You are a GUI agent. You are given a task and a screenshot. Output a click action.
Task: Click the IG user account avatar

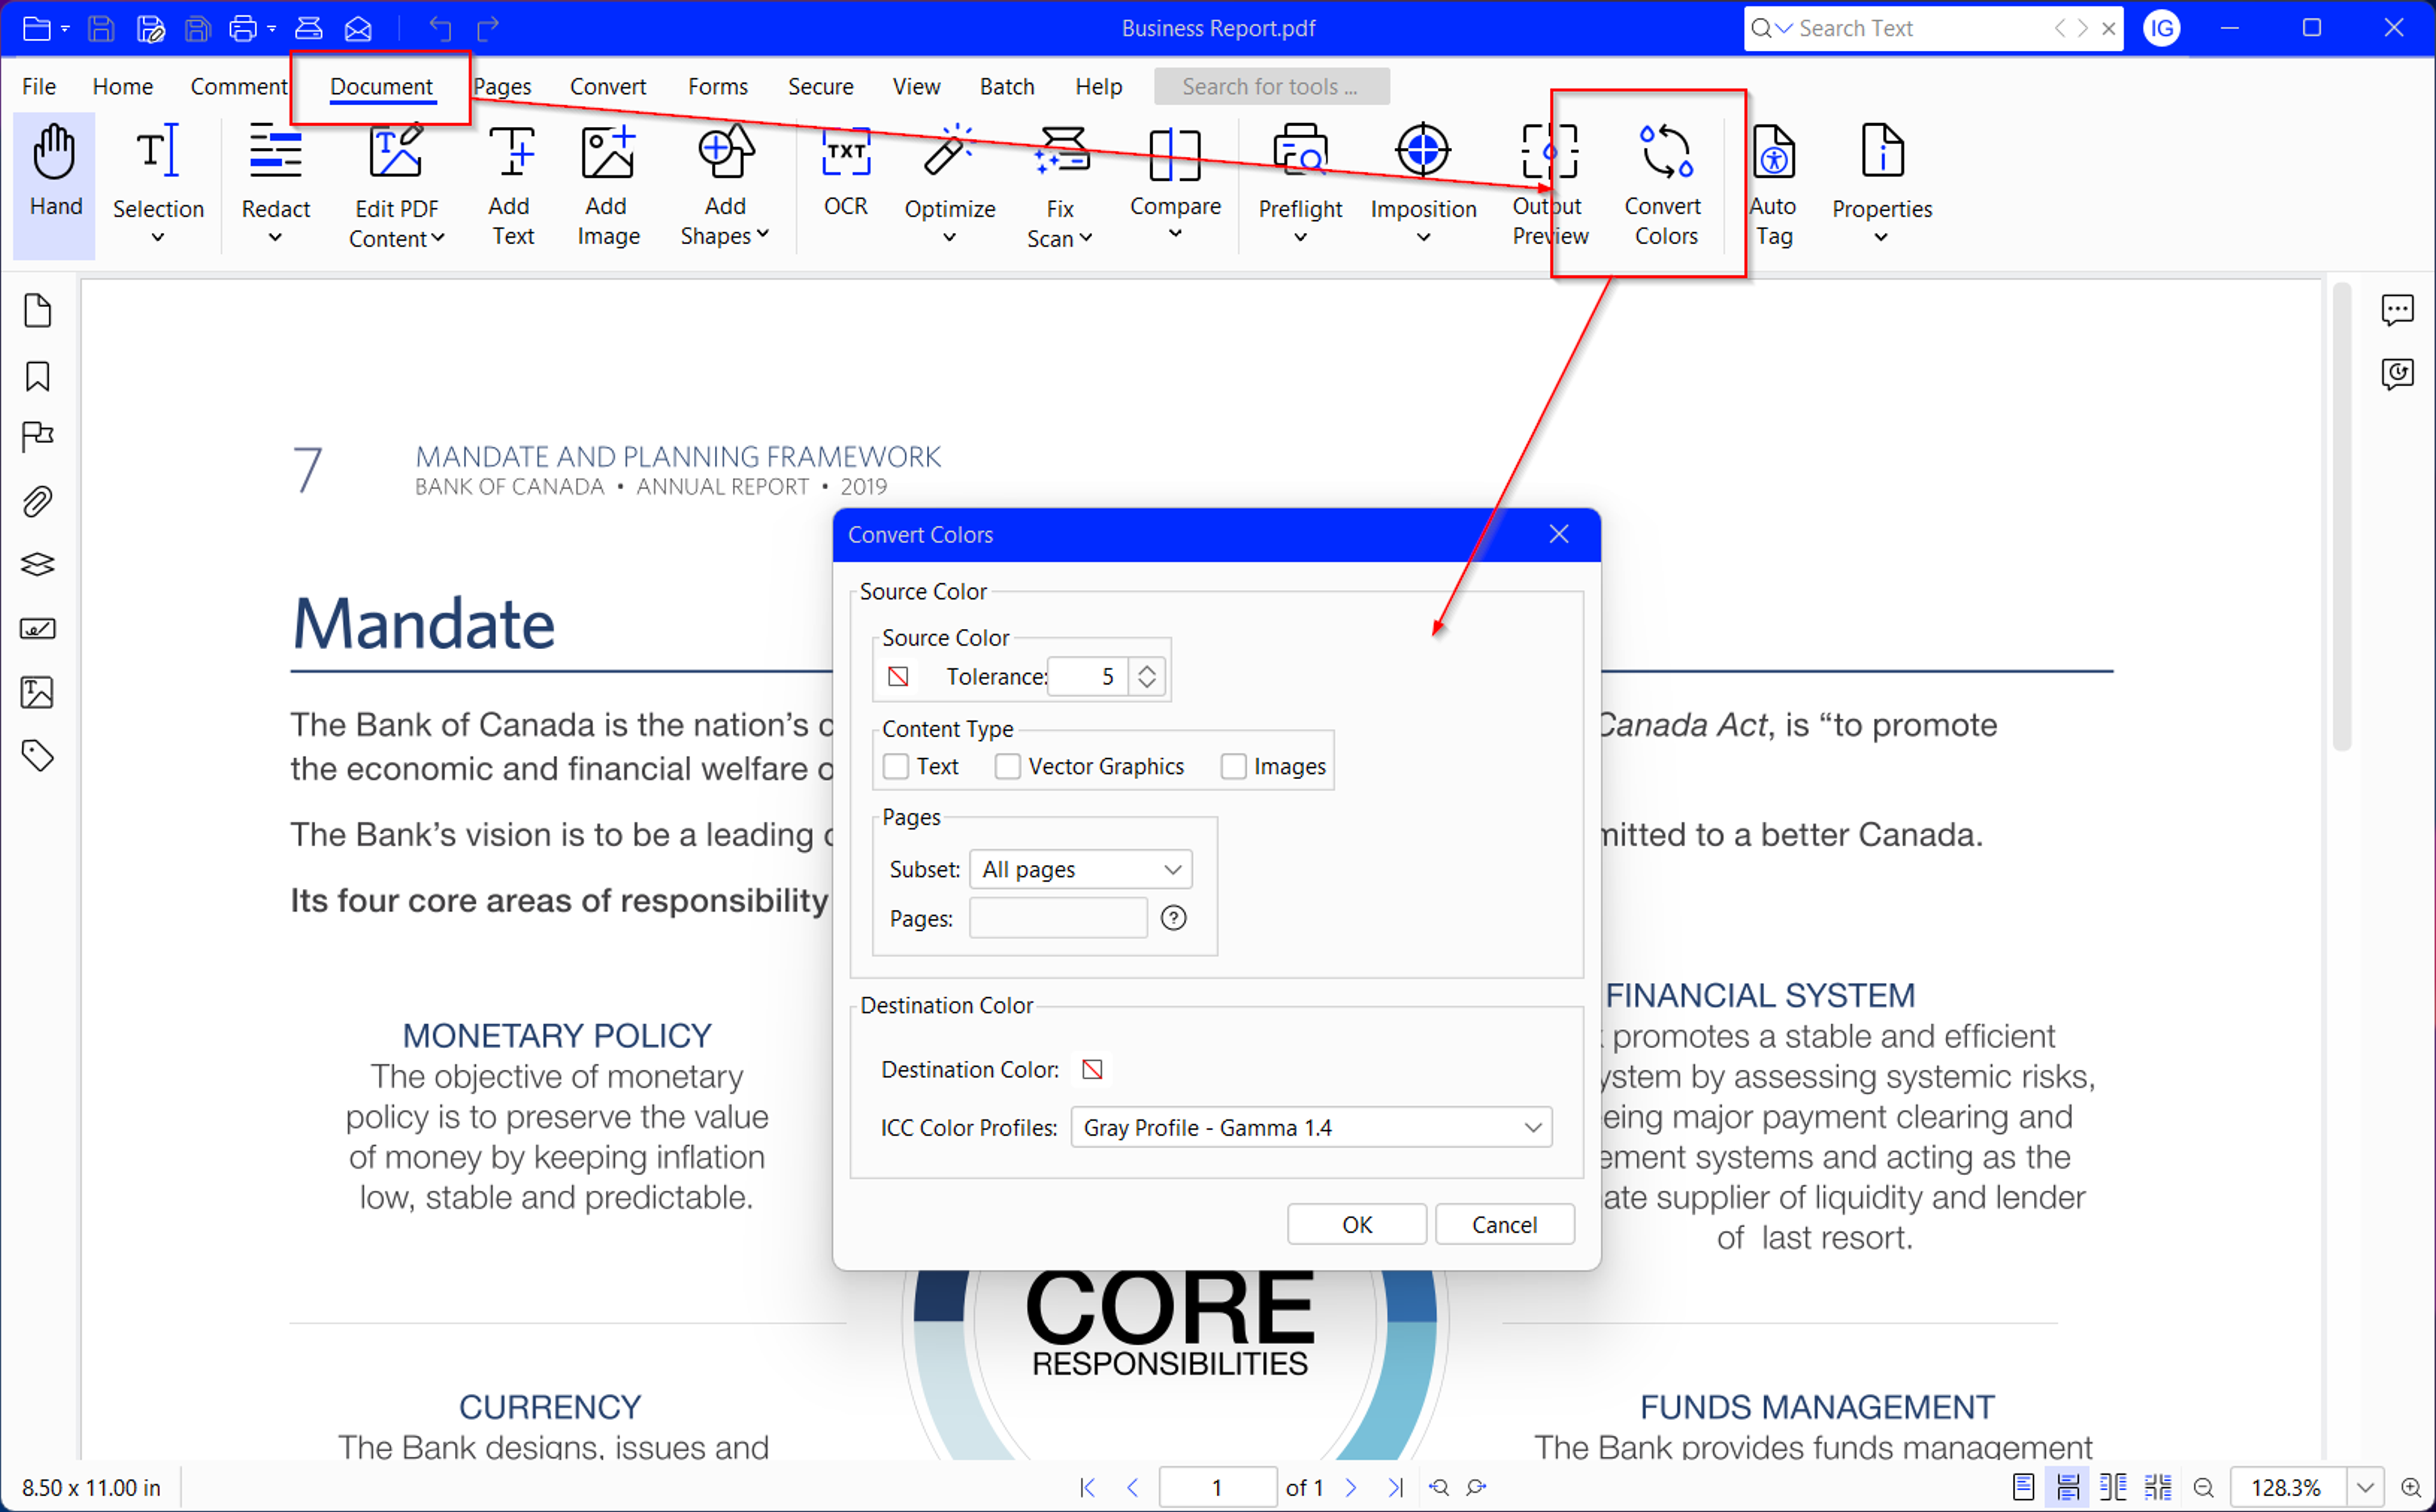[2161, 28]
